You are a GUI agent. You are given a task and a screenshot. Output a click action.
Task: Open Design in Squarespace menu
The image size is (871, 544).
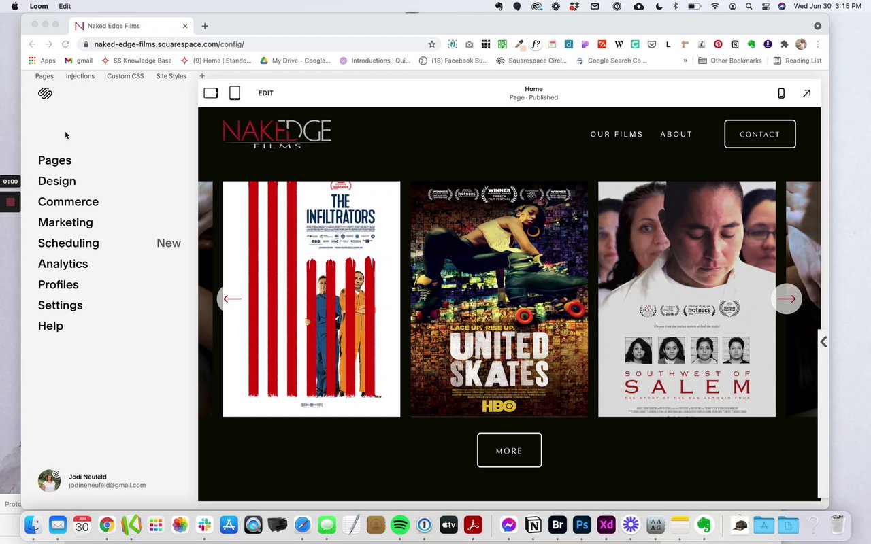[57, 181]
